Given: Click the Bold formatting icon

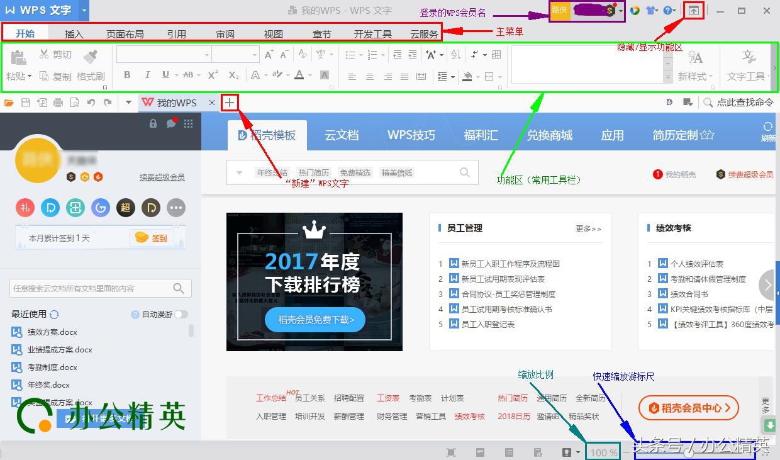Looking at the screenshot, I should [x=127, y=75].
